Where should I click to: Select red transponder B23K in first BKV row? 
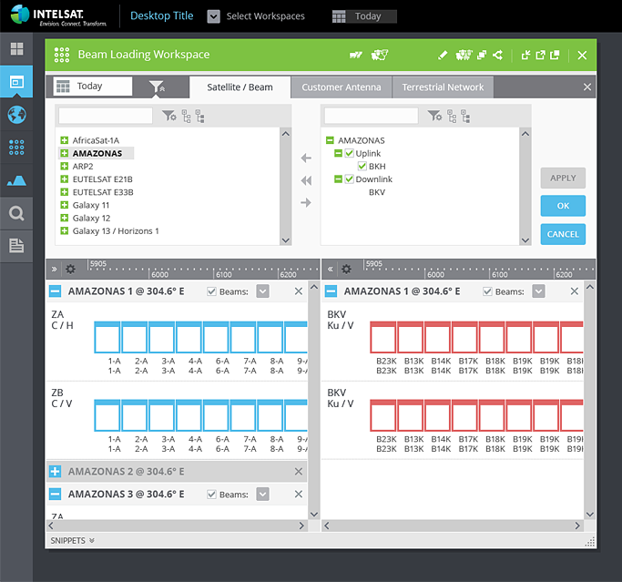[382, 337]
